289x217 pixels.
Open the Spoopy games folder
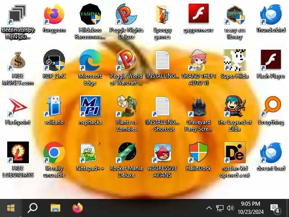(162, 14)
